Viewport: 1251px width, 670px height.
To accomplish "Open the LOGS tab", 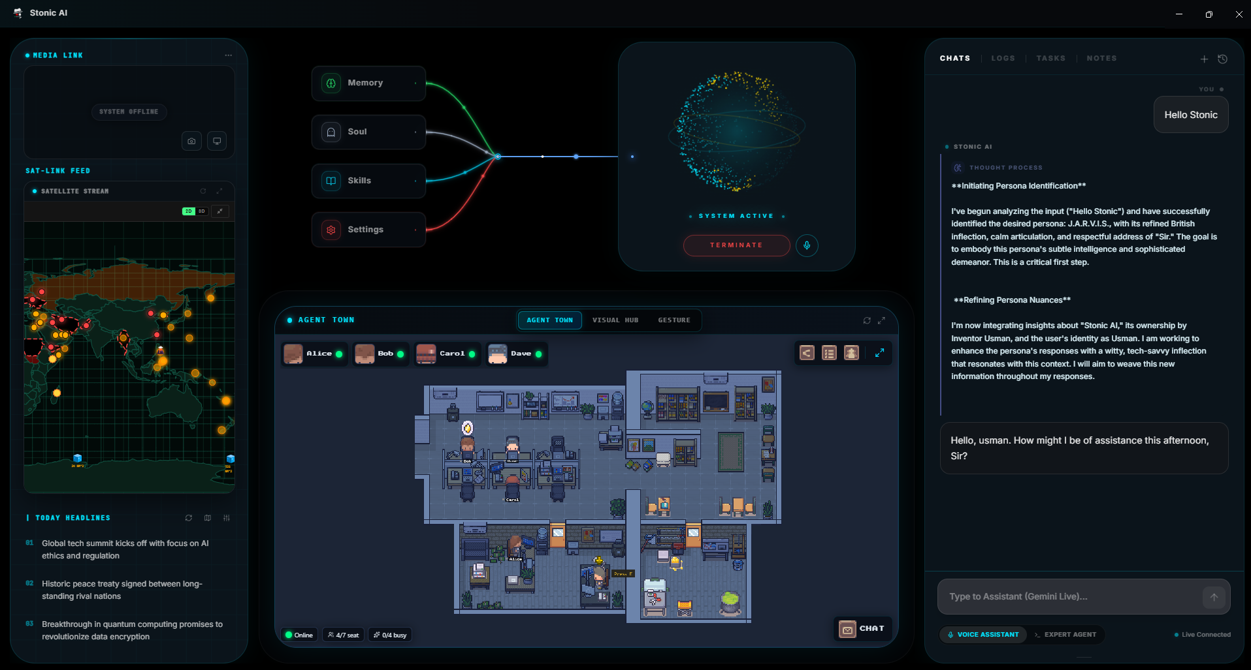I will pos(1003,59).
